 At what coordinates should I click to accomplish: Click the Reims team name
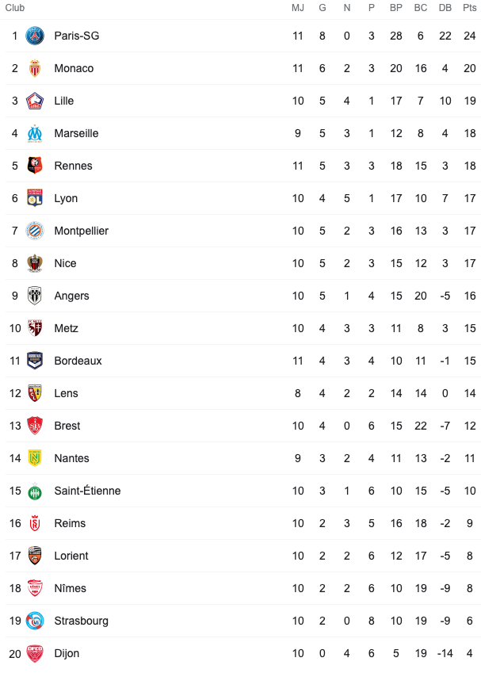pyautogui.click(x=70, y=523)
